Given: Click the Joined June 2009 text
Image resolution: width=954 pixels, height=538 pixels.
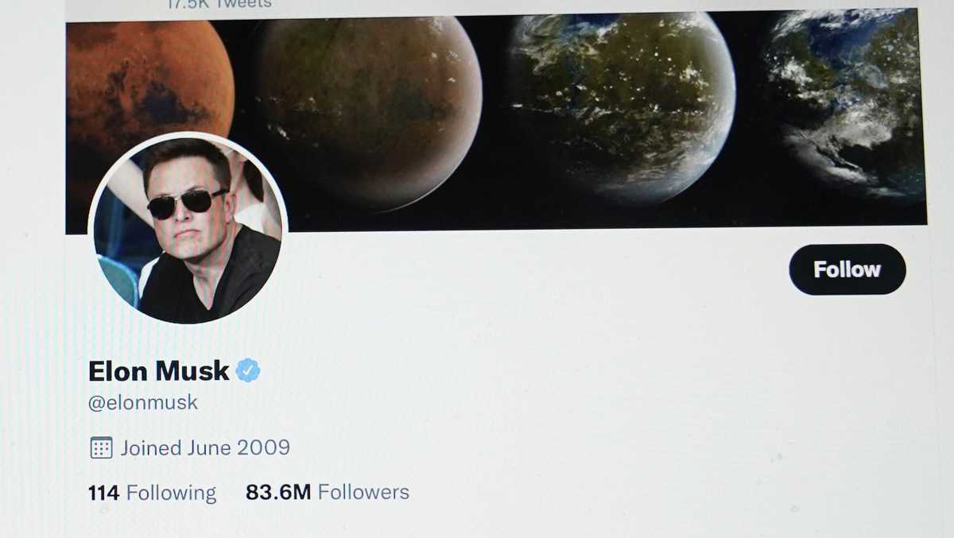Looking at the screenshot, I should click(x=205, y=447).
